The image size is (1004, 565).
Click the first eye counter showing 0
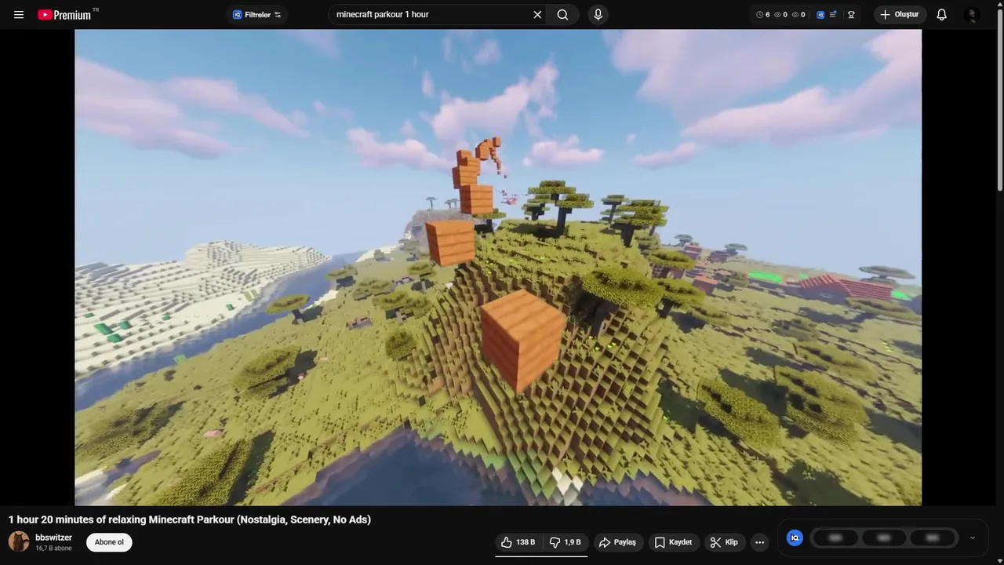[780, 15]
